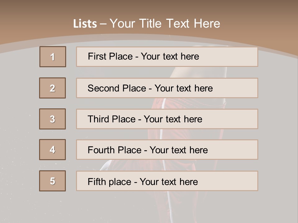Select the number 3 box

[x=52, y=119]
